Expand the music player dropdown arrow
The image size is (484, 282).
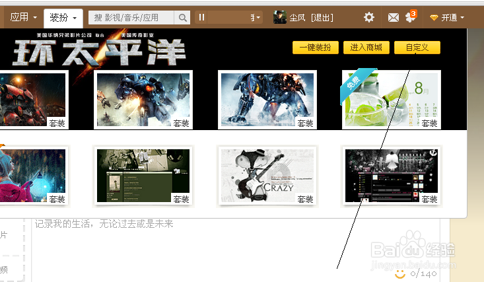(x=258, y=18)
